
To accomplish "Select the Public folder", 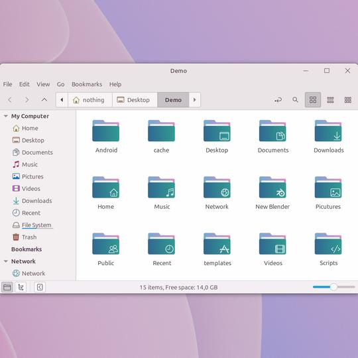I will [x=105, y=243].
